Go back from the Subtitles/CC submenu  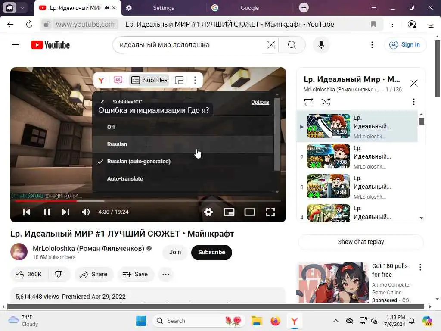point(102,102)
